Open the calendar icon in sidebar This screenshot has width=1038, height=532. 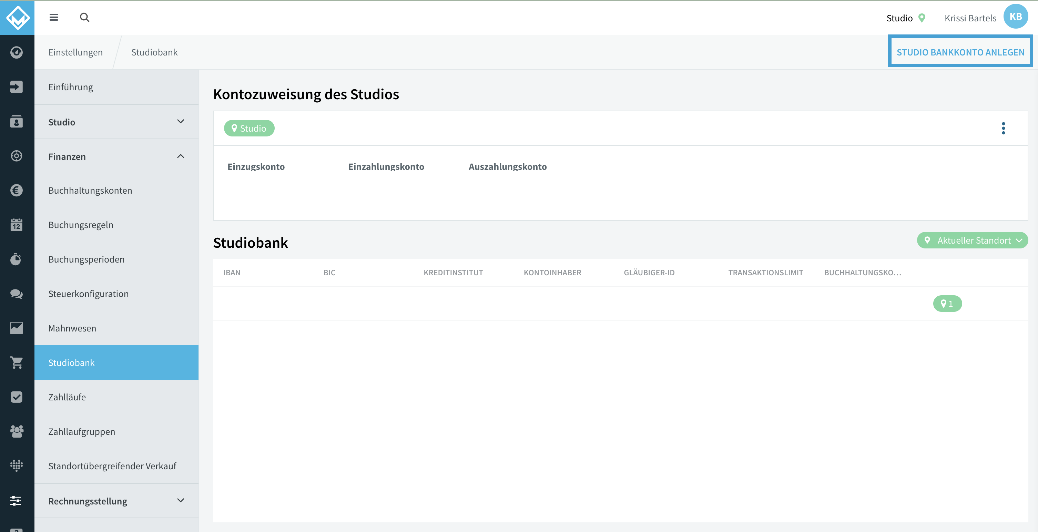point(17,225)
